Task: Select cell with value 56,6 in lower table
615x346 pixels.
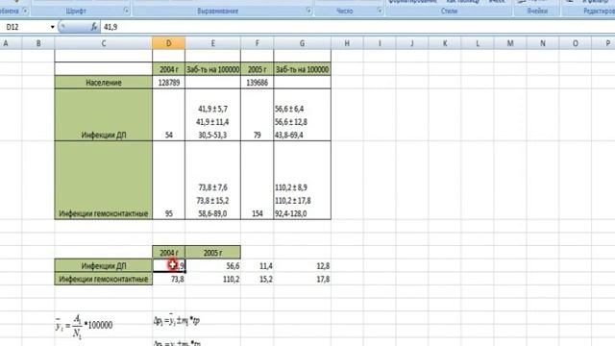Action: coord(213,265)
